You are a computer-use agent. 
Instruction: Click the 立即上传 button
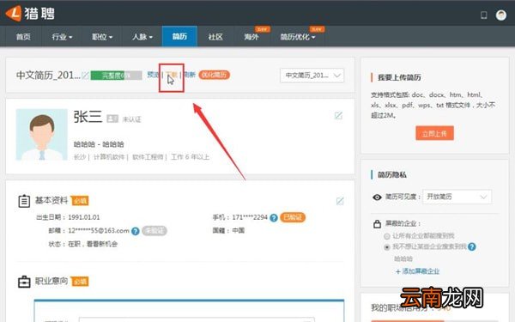click(x=434, y=133)
